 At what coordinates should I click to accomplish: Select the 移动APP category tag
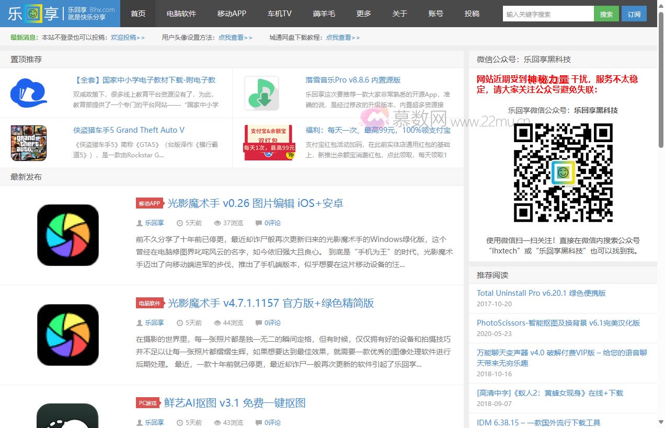point(150,203)
